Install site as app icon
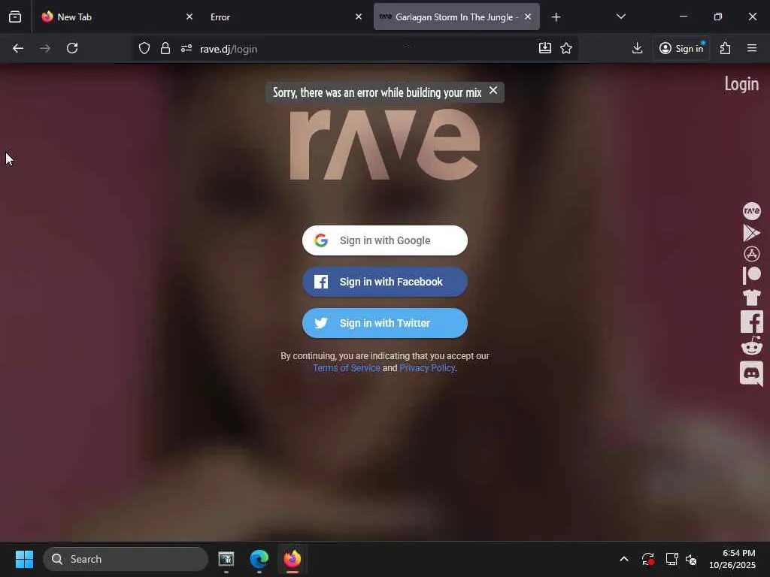This screenshot has height=577, width=770. click(x=544, y=48)
